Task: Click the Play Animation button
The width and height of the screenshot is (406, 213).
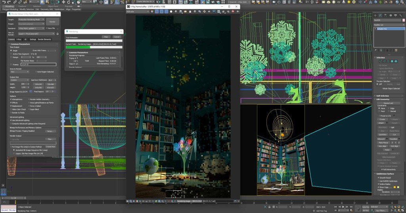Action: click(x=343, y=207)
